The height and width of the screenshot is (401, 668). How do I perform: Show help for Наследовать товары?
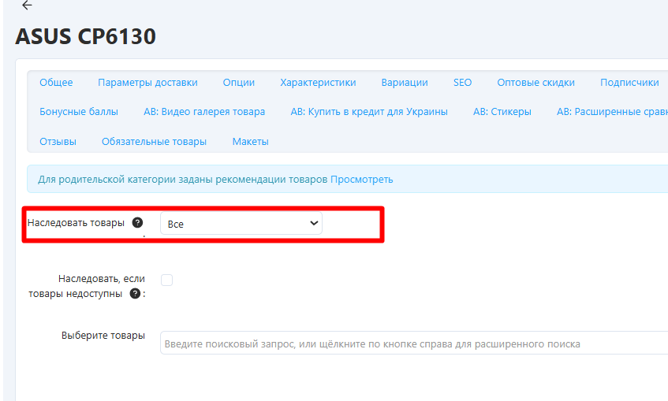[x=137, y=223]
